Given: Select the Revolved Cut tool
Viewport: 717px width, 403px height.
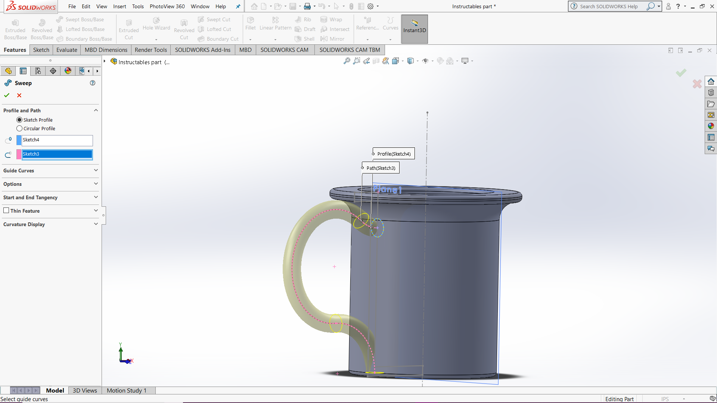Looking at the screenshot, I should click(x=184, y=28).
